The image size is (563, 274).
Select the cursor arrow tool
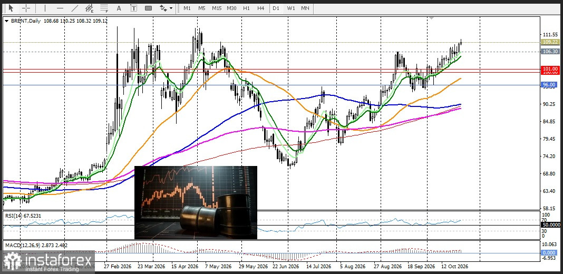[11, 7]
